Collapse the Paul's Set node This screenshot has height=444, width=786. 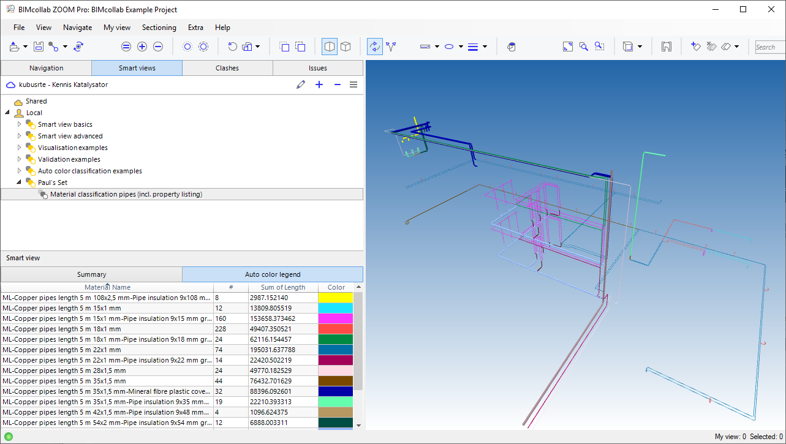19,182
